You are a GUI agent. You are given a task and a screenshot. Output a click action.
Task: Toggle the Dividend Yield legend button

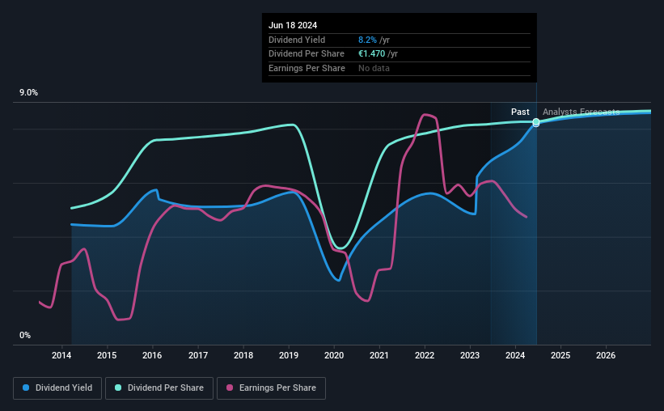click(x=57, y=388)
